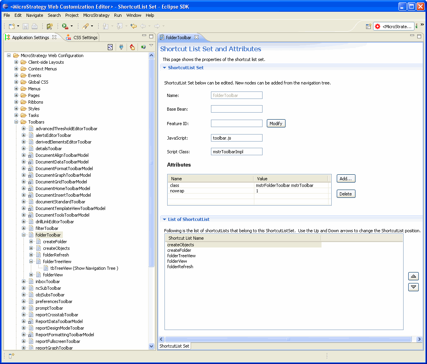Maximize the Application Settings view
427x364 pixels.
click(151, 36)
